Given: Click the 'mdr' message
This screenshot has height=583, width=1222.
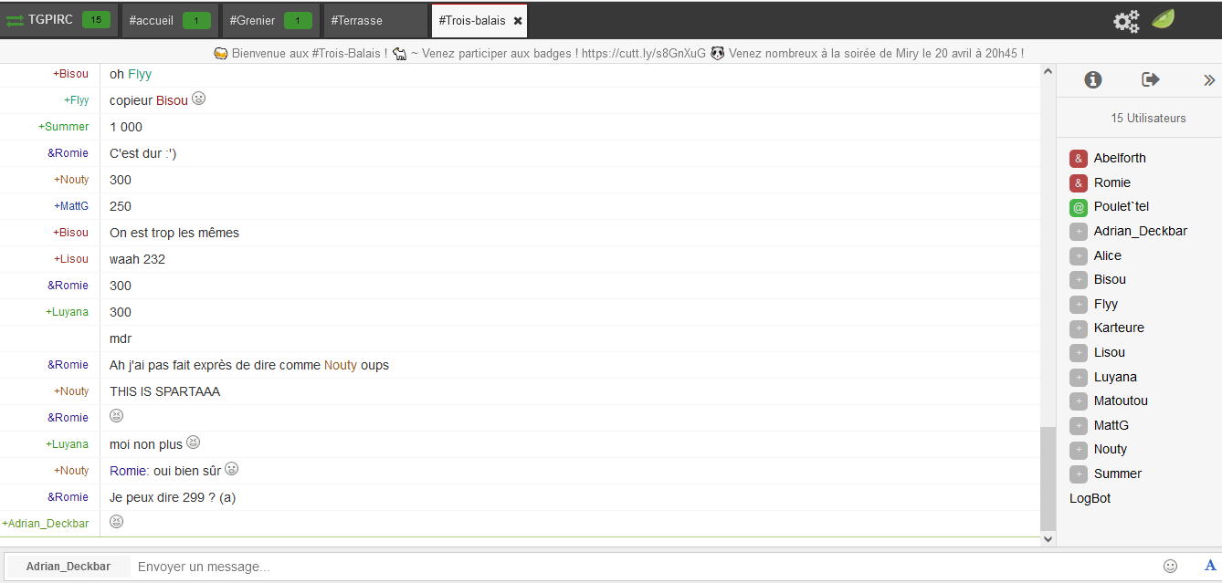Looking at the screenshot, I should pos(121,338).
